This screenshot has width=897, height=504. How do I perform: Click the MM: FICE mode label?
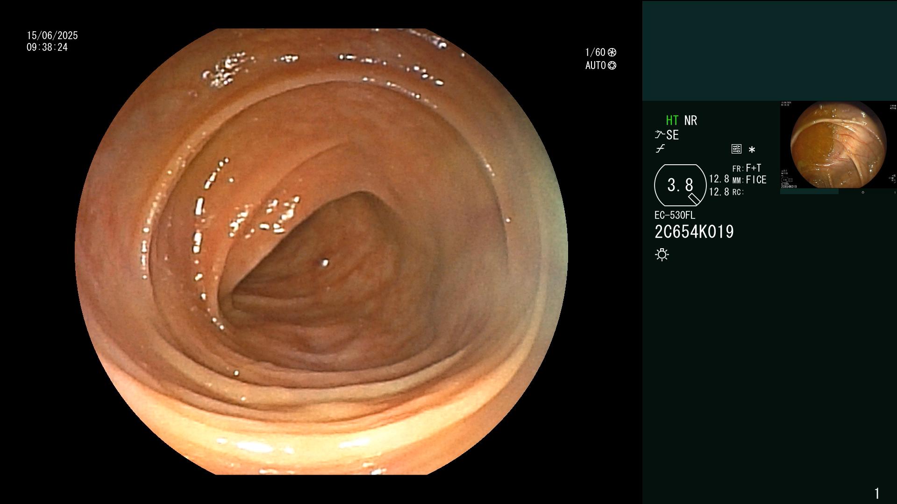pos(749,180)
